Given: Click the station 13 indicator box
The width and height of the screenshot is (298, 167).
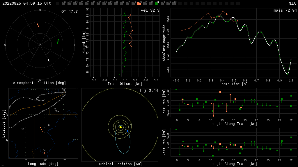Looking at the screenshot, I should pyautogui.click(x=133, y=3).
